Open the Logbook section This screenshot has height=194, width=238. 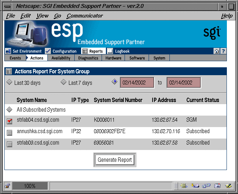click(x=122, y=51)
